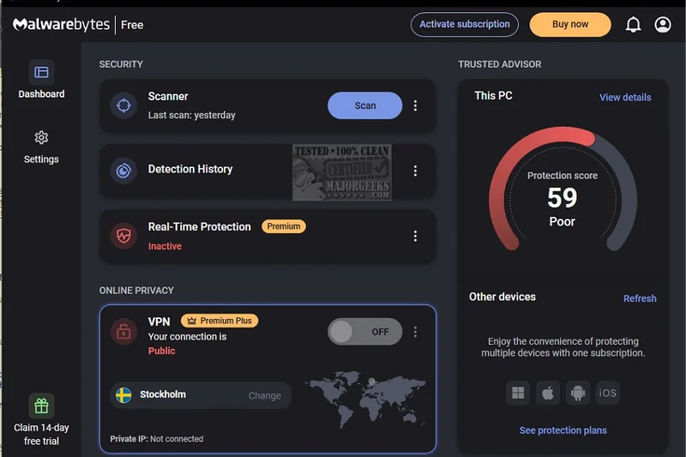This screenshot has height=457, width=686.
Task: Click the Sweden flag icon
Action: [x=123, y=395]
